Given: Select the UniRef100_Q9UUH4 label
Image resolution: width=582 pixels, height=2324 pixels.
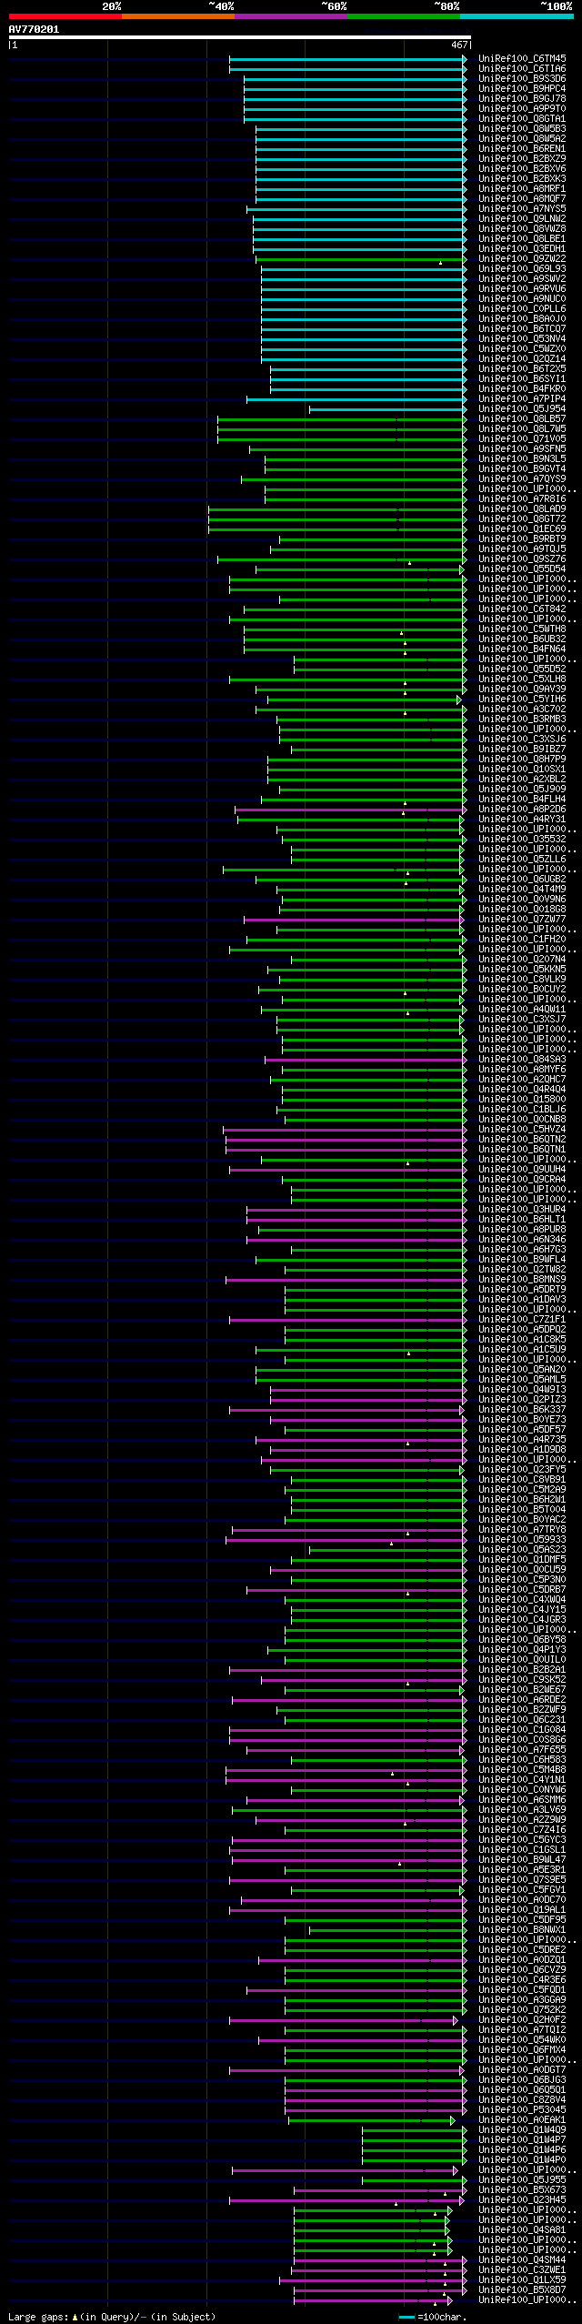Looking at the screenshot, I should (x=522, y=1170).
